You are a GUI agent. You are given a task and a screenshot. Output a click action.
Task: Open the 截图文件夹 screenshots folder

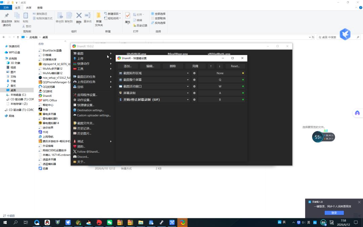[x=84, y=123]
